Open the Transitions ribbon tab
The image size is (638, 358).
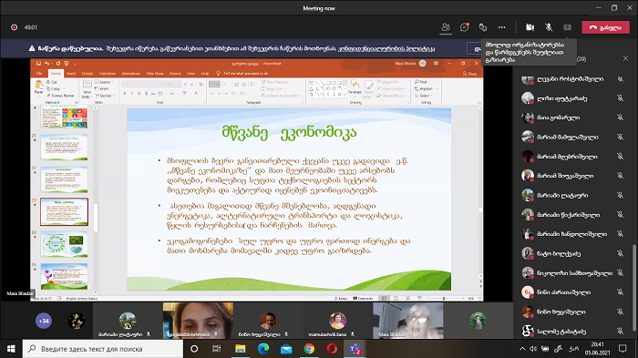108,74
